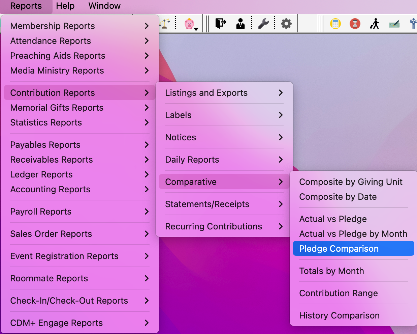Click the piggy bank toolbar icon
Image resolution: width=417 pixels, height=334 pixels.
click(x=189, y=24)
